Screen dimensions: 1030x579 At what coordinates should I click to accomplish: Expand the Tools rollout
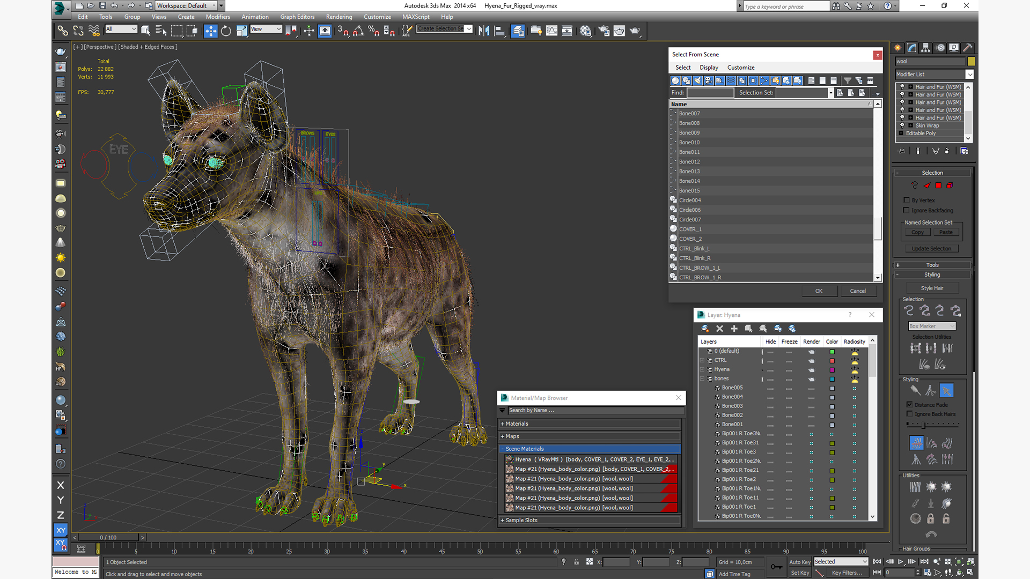(932, 265)
